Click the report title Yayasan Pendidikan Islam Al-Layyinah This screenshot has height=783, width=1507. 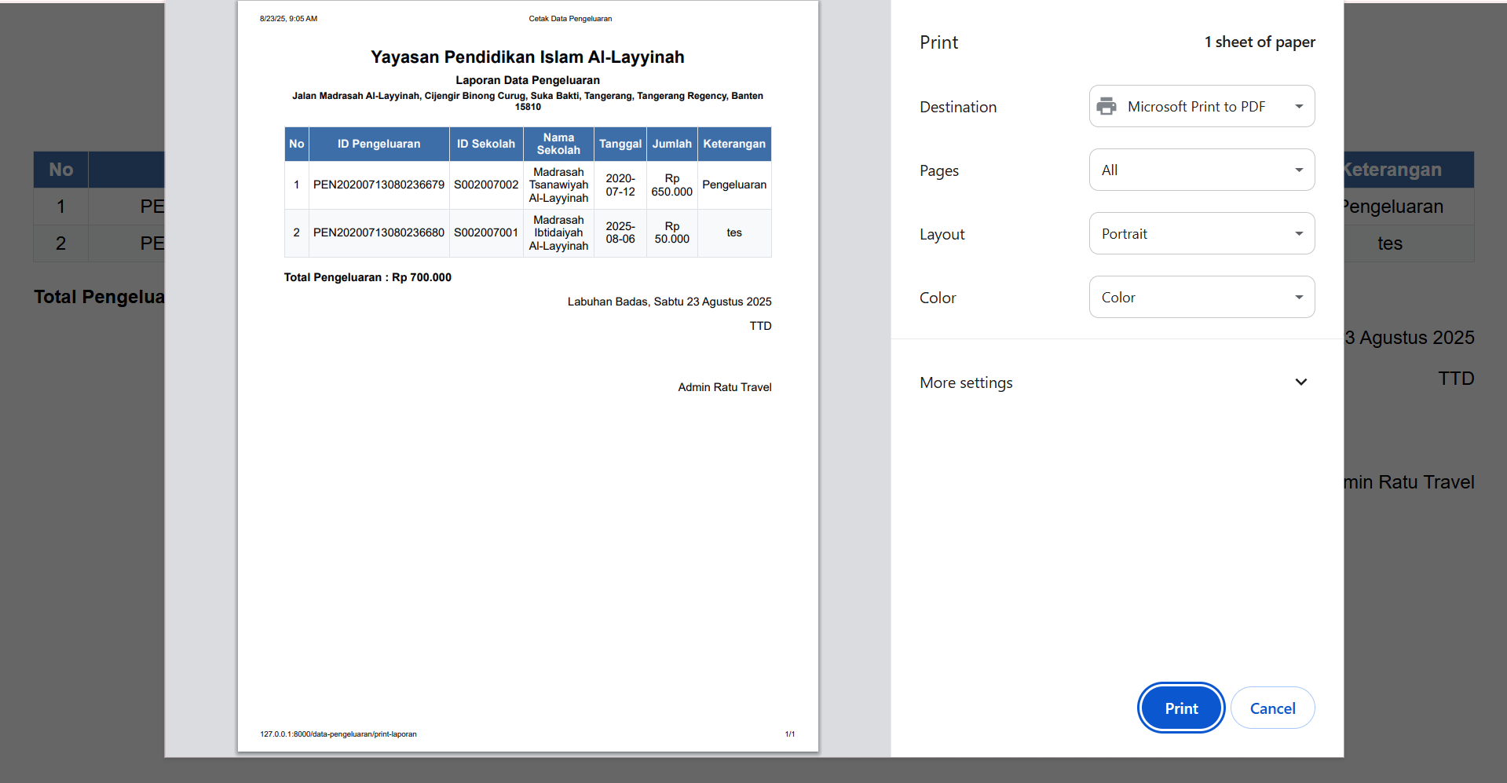pyautogui.click(x=527, y=57)
